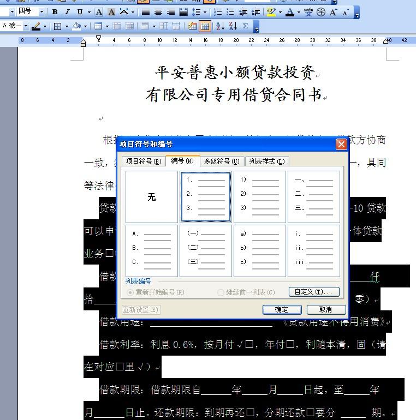
Task: Open the character scaling dropdown arrow
Action: (x=133, y=12)
